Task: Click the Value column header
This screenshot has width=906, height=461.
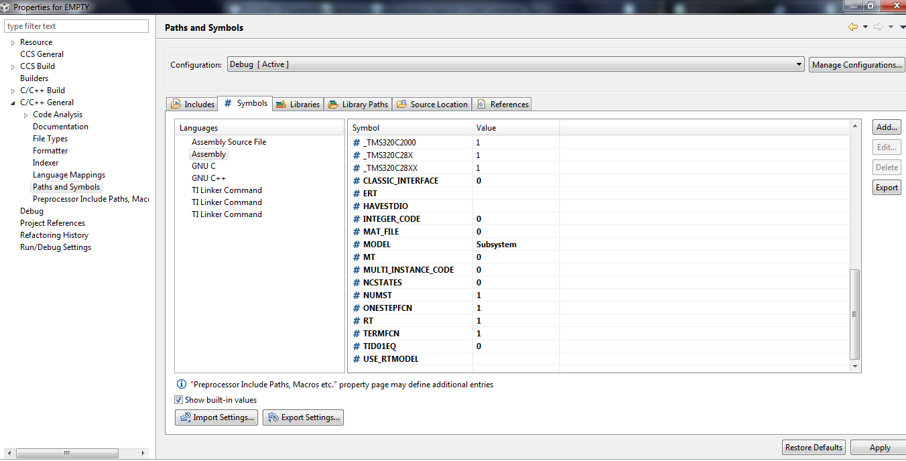Action: 516,128
